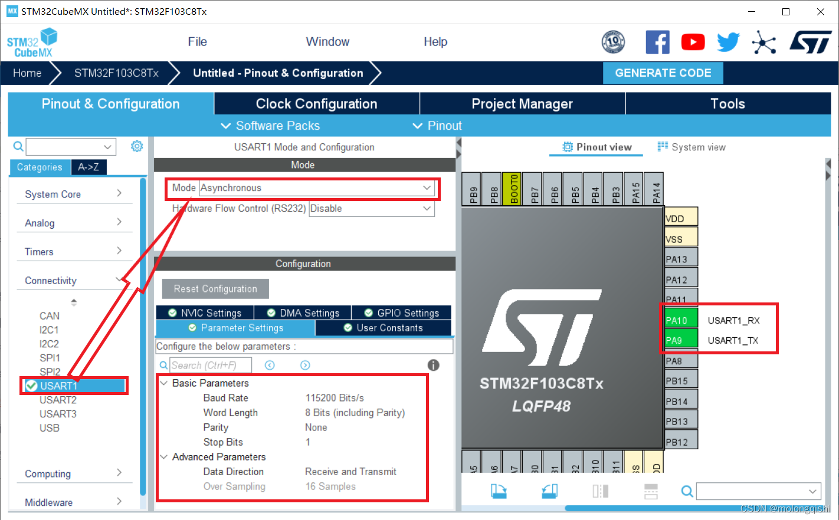Go to next search result arrow

[x=305, y=365]
